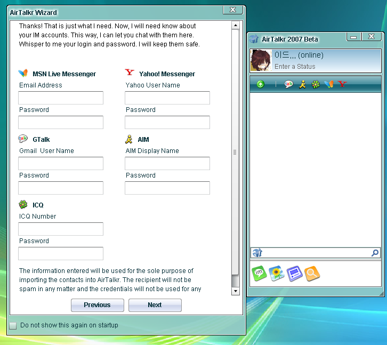Open the sunflower photo icon
This screenshot has height=345, width=387.
277,273
